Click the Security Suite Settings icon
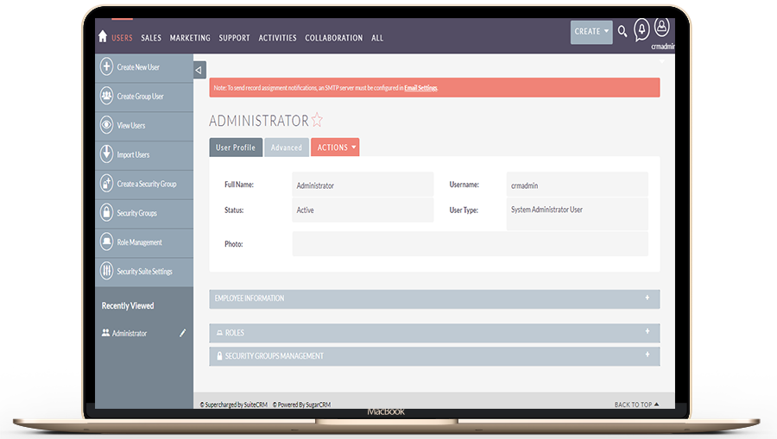Viewport: 777px width, 439px height. coord(106,271)
